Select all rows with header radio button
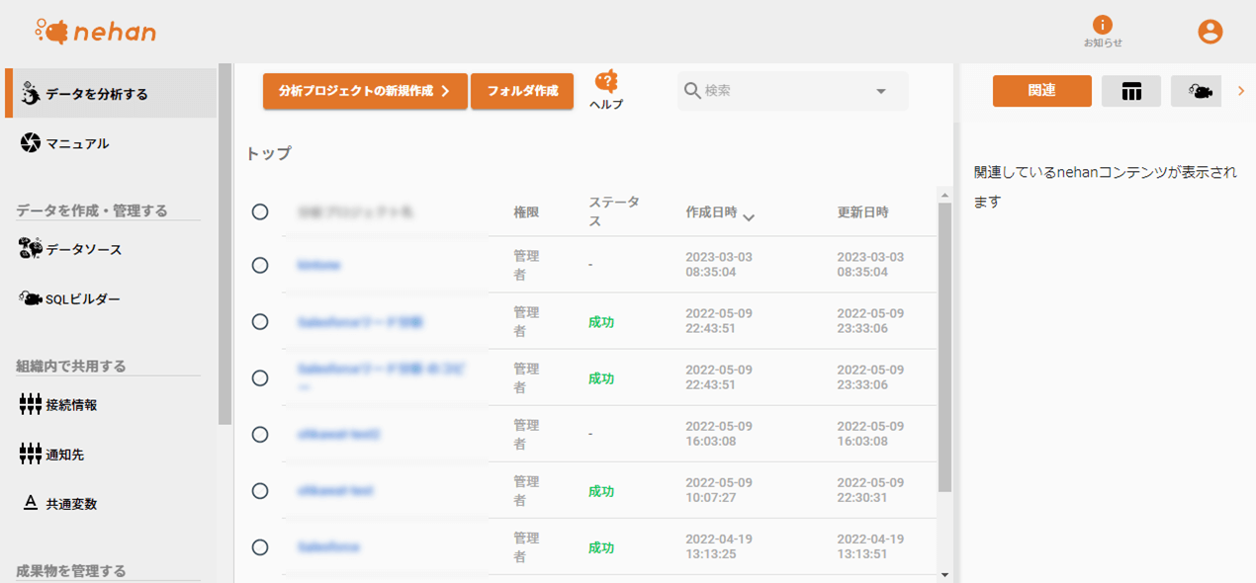1256x583 pixels. 260,211
